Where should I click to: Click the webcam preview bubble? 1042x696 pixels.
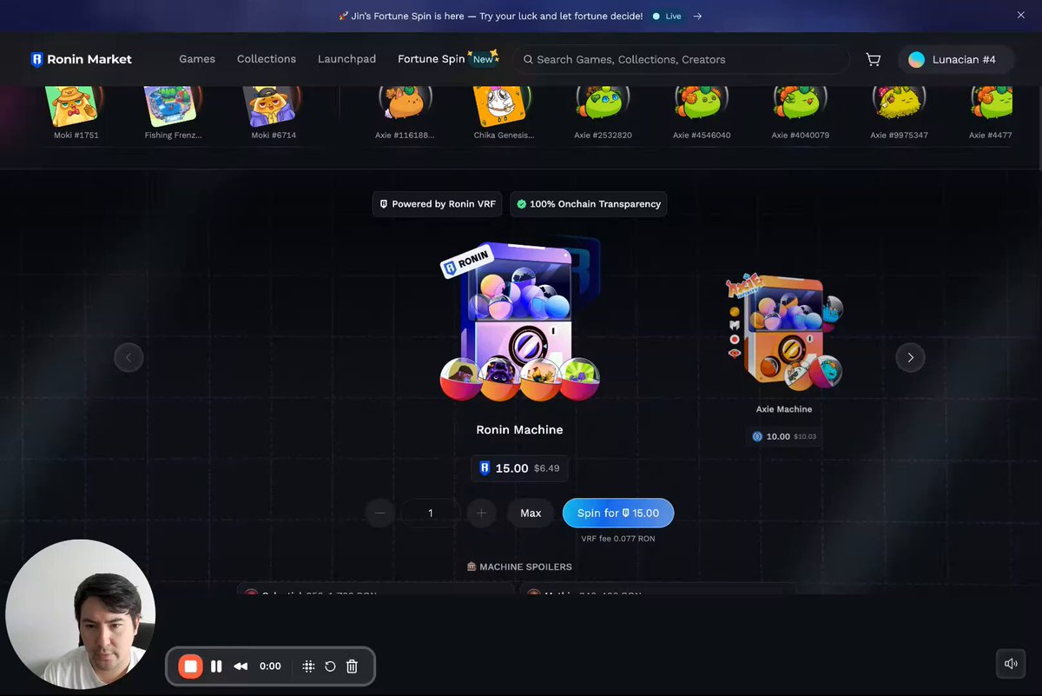(81, 614)
